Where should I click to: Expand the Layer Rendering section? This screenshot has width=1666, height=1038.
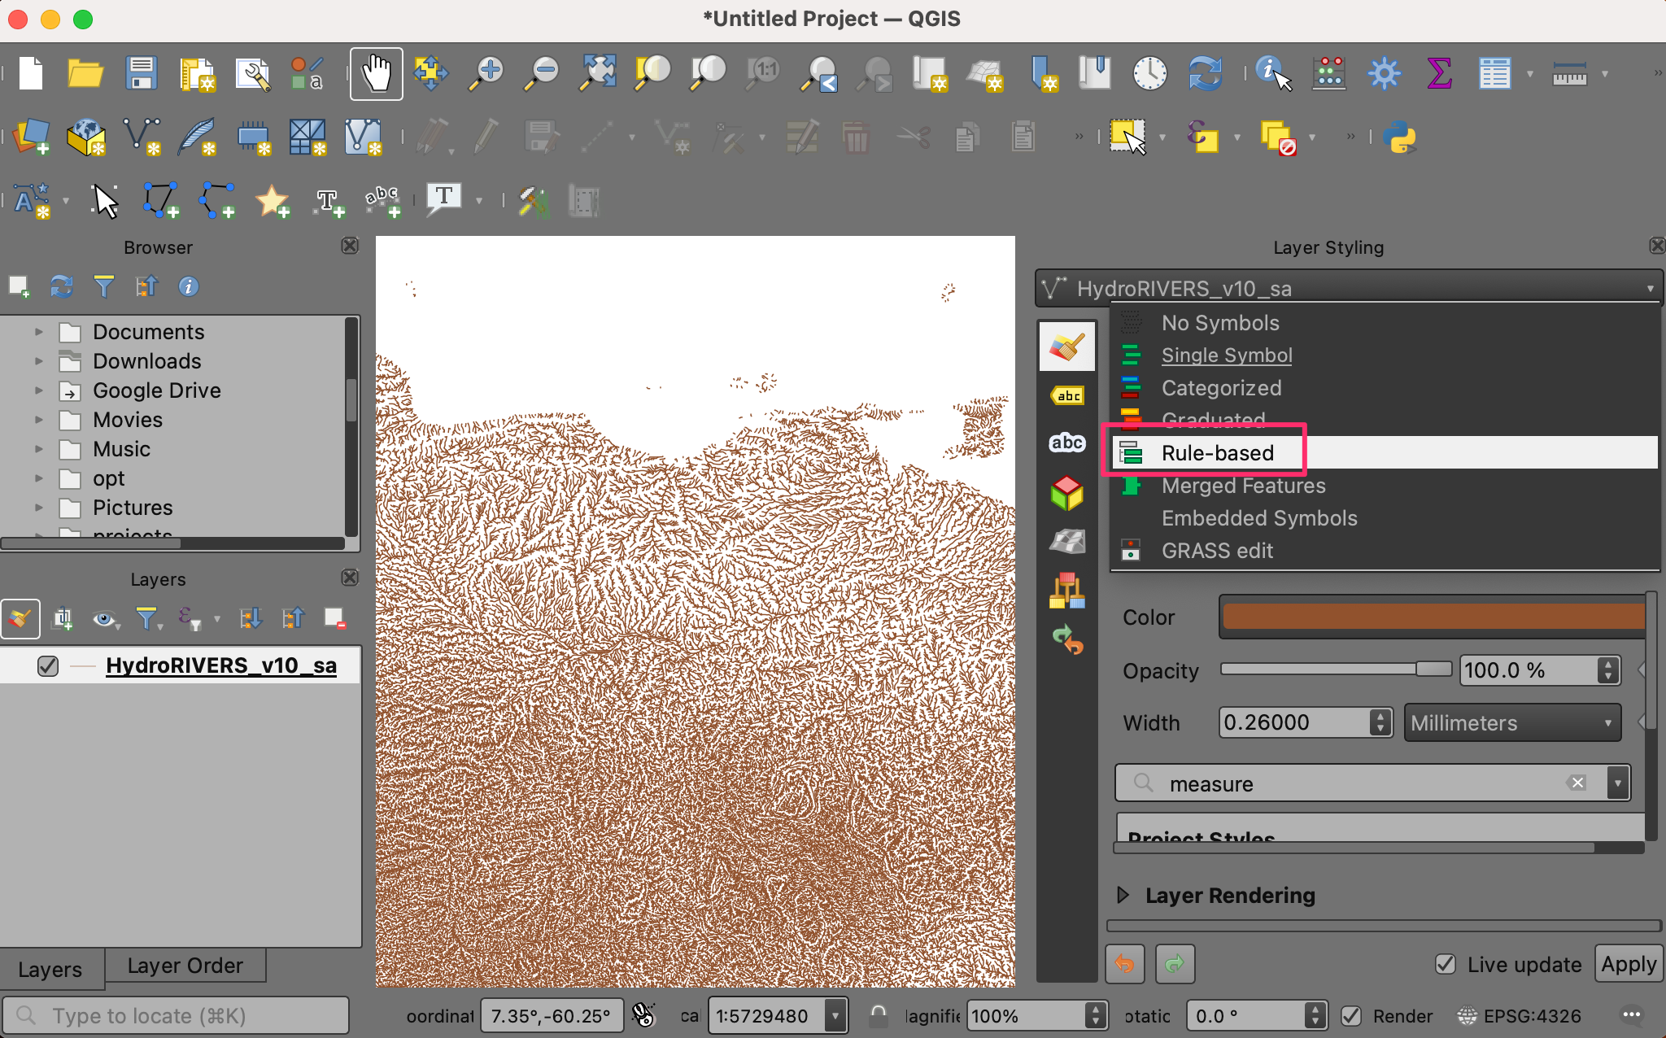coord(1123,896)
